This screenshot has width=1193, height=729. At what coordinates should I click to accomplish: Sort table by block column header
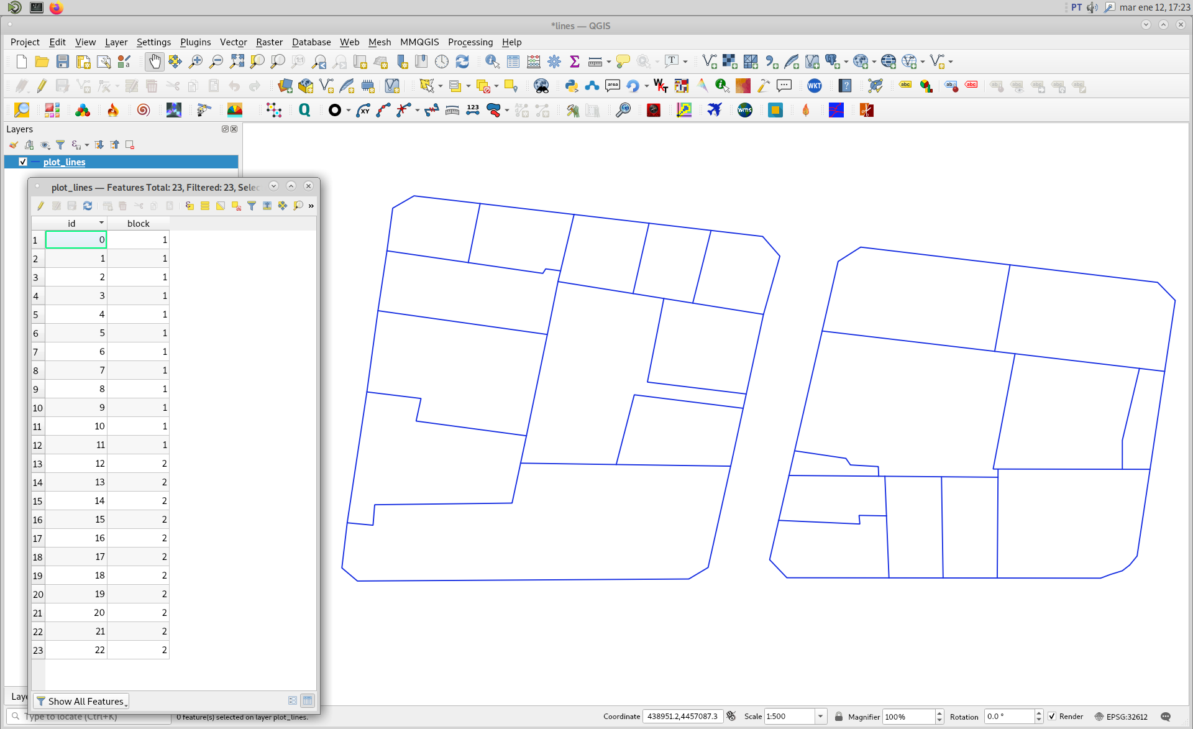click(x=138, y=223)
